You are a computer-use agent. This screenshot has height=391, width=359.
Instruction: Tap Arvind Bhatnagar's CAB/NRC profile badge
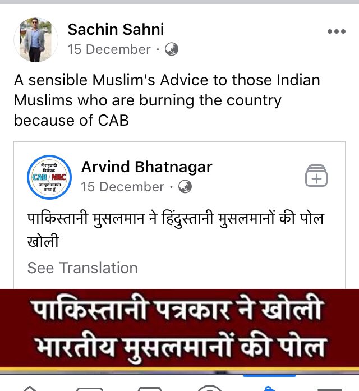(x=49, y=177)
